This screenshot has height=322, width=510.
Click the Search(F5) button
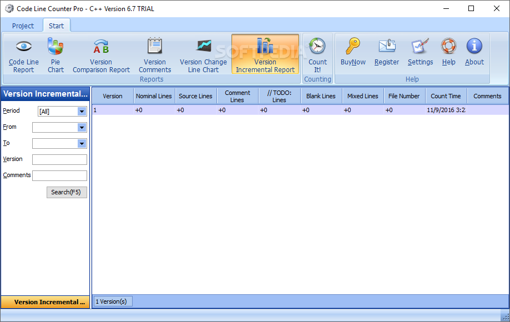click(67, 192)
